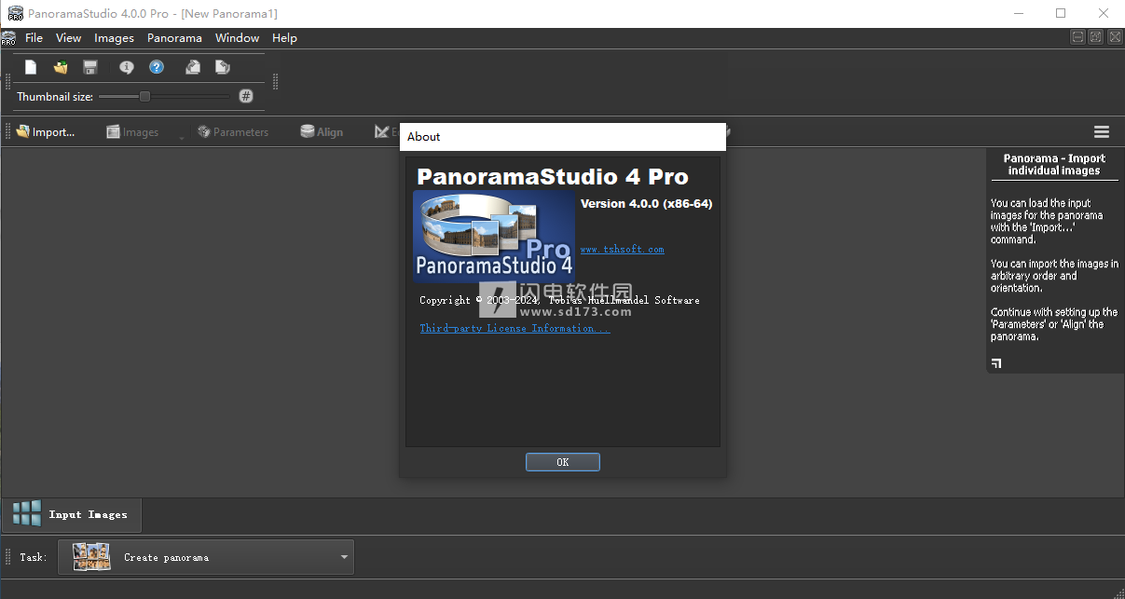The height and width of the screenshot is (599, 1125).
Task: Open help via blue question mark icon
Action: click(x=157, y=67)
